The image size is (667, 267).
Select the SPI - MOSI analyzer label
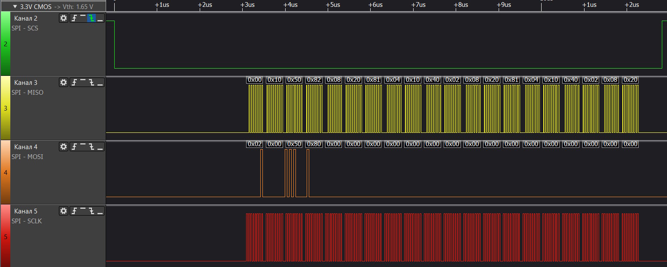pos(27,157)
